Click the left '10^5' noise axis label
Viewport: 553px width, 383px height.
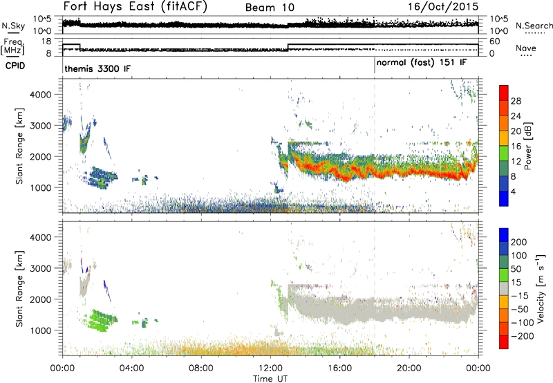43,19
